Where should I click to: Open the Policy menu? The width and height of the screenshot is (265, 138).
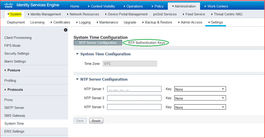(x=158, y=6)
